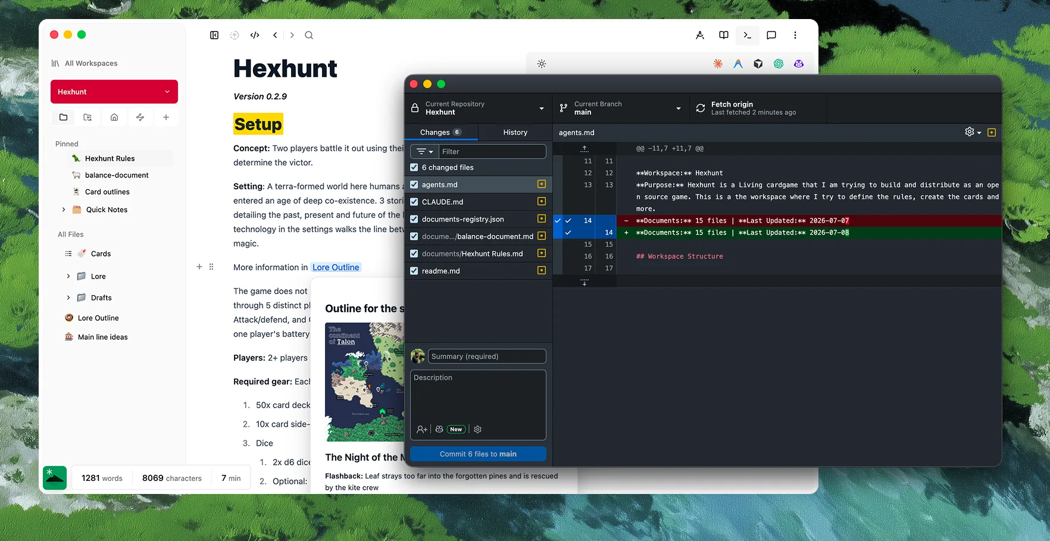Select the blue A-shaped agent icon
The height and width of the screenshot is (541, 1050).
point(738,64)
